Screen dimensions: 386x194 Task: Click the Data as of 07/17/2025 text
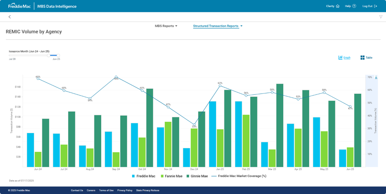pyautogui.click(x=21, y=181)
